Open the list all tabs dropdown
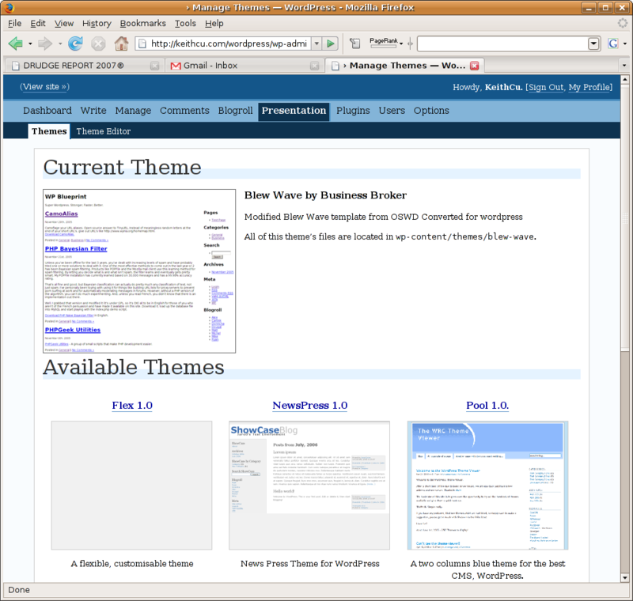 [x=624, y=66]
